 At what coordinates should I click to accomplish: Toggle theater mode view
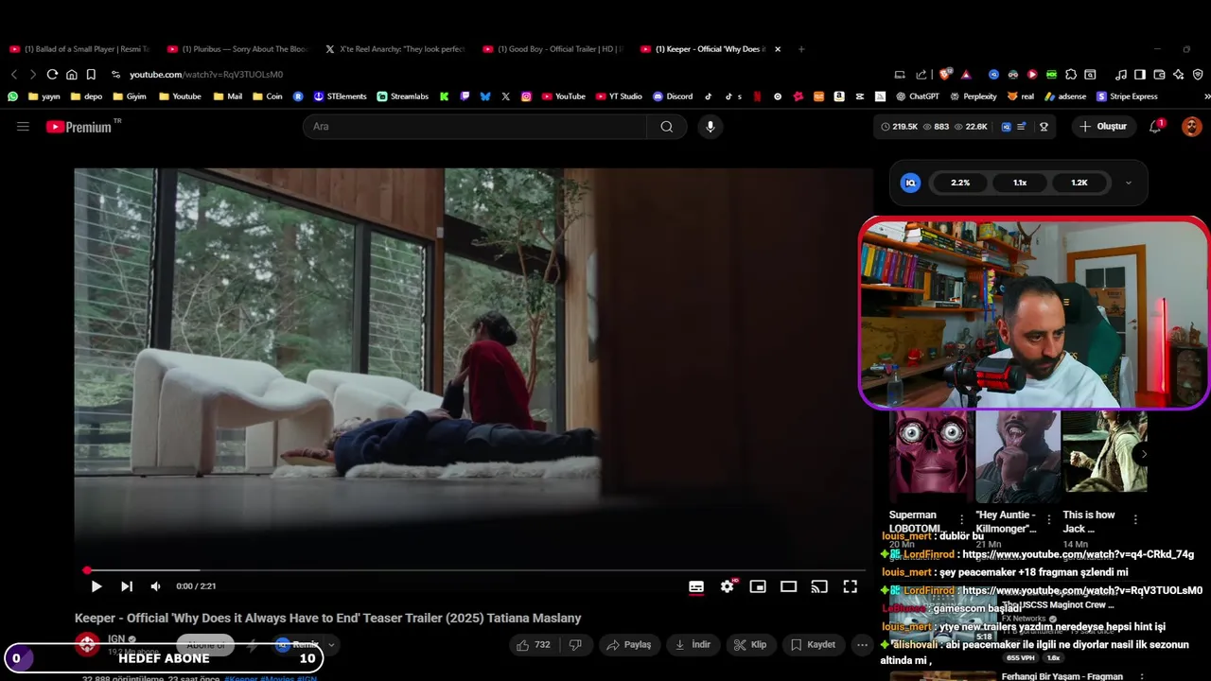(788, 586)
